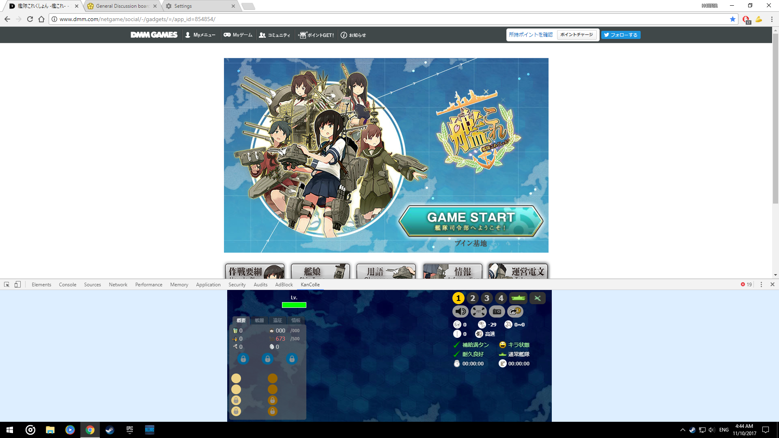Show combined fleet with green ship icon

pyautogui.click(x=518, y=298)
